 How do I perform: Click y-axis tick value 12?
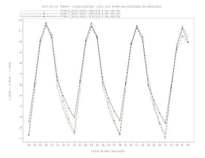click(x=20, y=20)
